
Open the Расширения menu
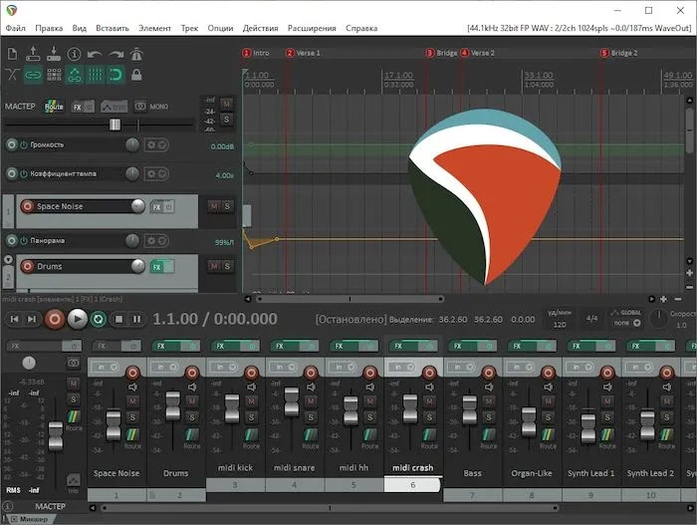[312, 28]
